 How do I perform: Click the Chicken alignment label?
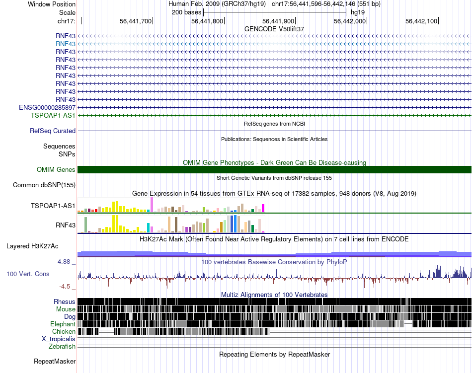64,331
